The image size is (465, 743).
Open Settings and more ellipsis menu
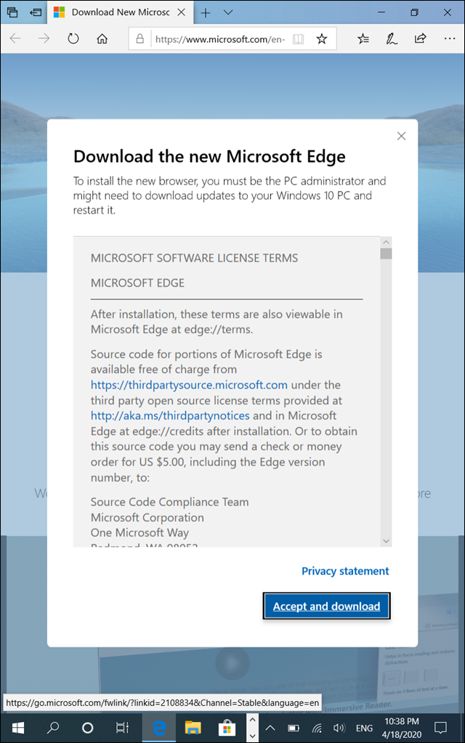click(x=449, y=38)
